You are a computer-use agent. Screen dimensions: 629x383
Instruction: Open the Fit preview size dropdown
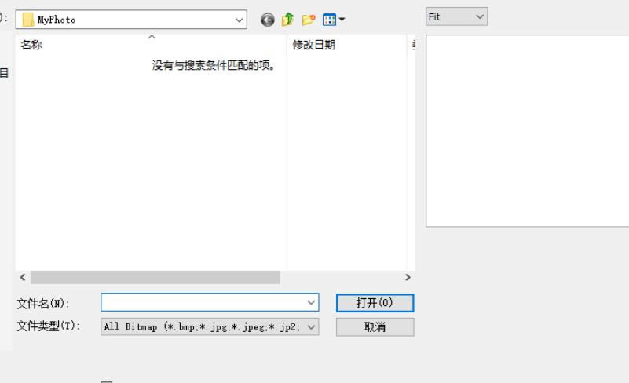(x=456, y=16)
